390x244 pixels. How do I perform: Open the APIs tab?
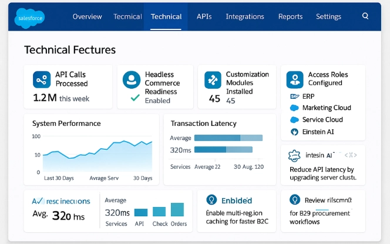[x=204, y=16]
